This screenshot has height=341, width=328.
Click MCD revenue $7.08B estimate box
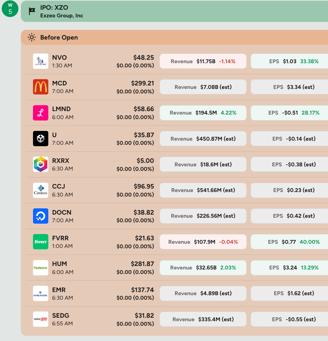coord(203,87)
